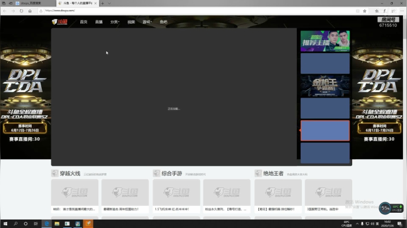Image resolution: width=407 pixels, height=228 pixels.
Task: Click the Douyu logo in the site header
Action: point(59,22)
